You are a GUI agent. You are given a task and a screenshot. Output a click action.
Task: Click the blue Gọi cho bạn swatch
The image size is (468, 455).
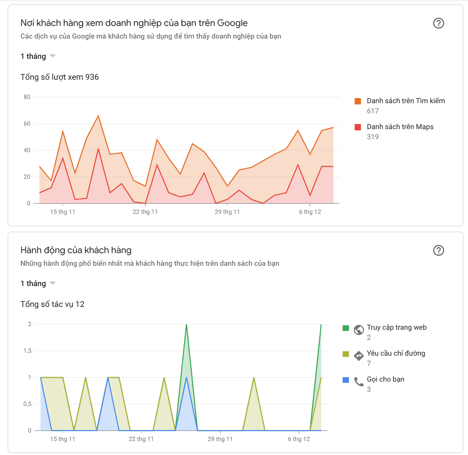(x=346, y=380)
